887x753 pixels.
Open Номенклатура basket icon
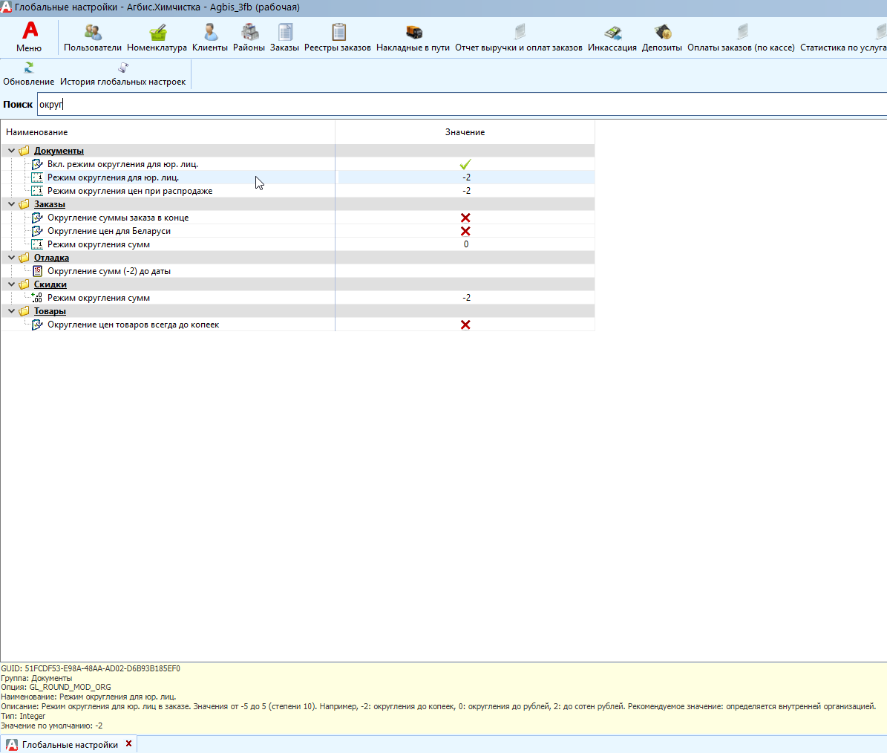(157, 32)
